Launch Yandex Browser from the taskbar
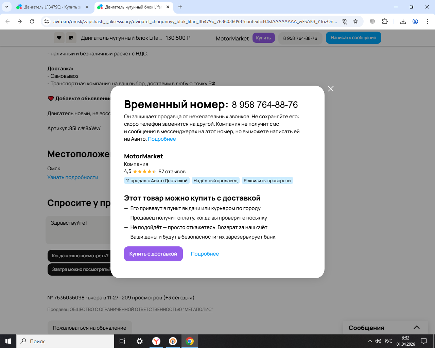 pyautogui.click(x=156, y=341)
